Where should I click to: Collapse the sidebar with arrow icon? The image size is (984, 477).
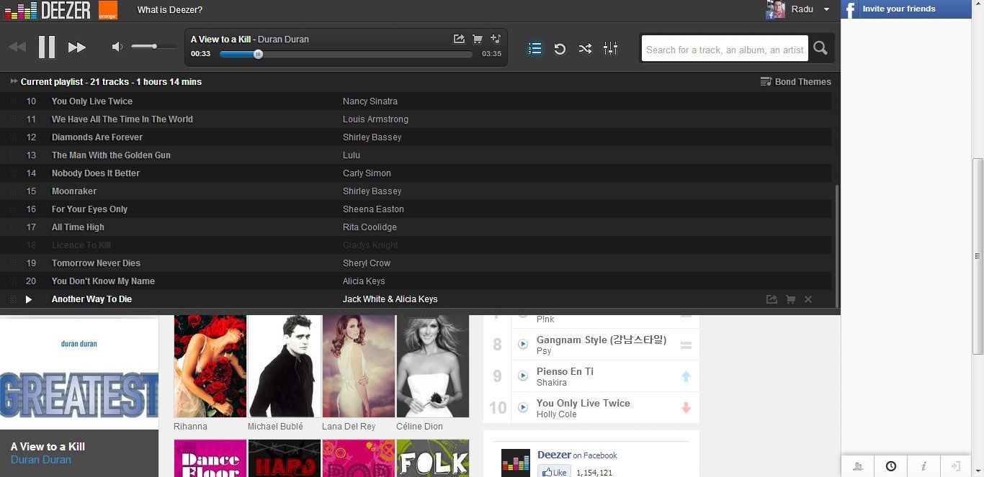pyautogui.click(x=956, y=466)
